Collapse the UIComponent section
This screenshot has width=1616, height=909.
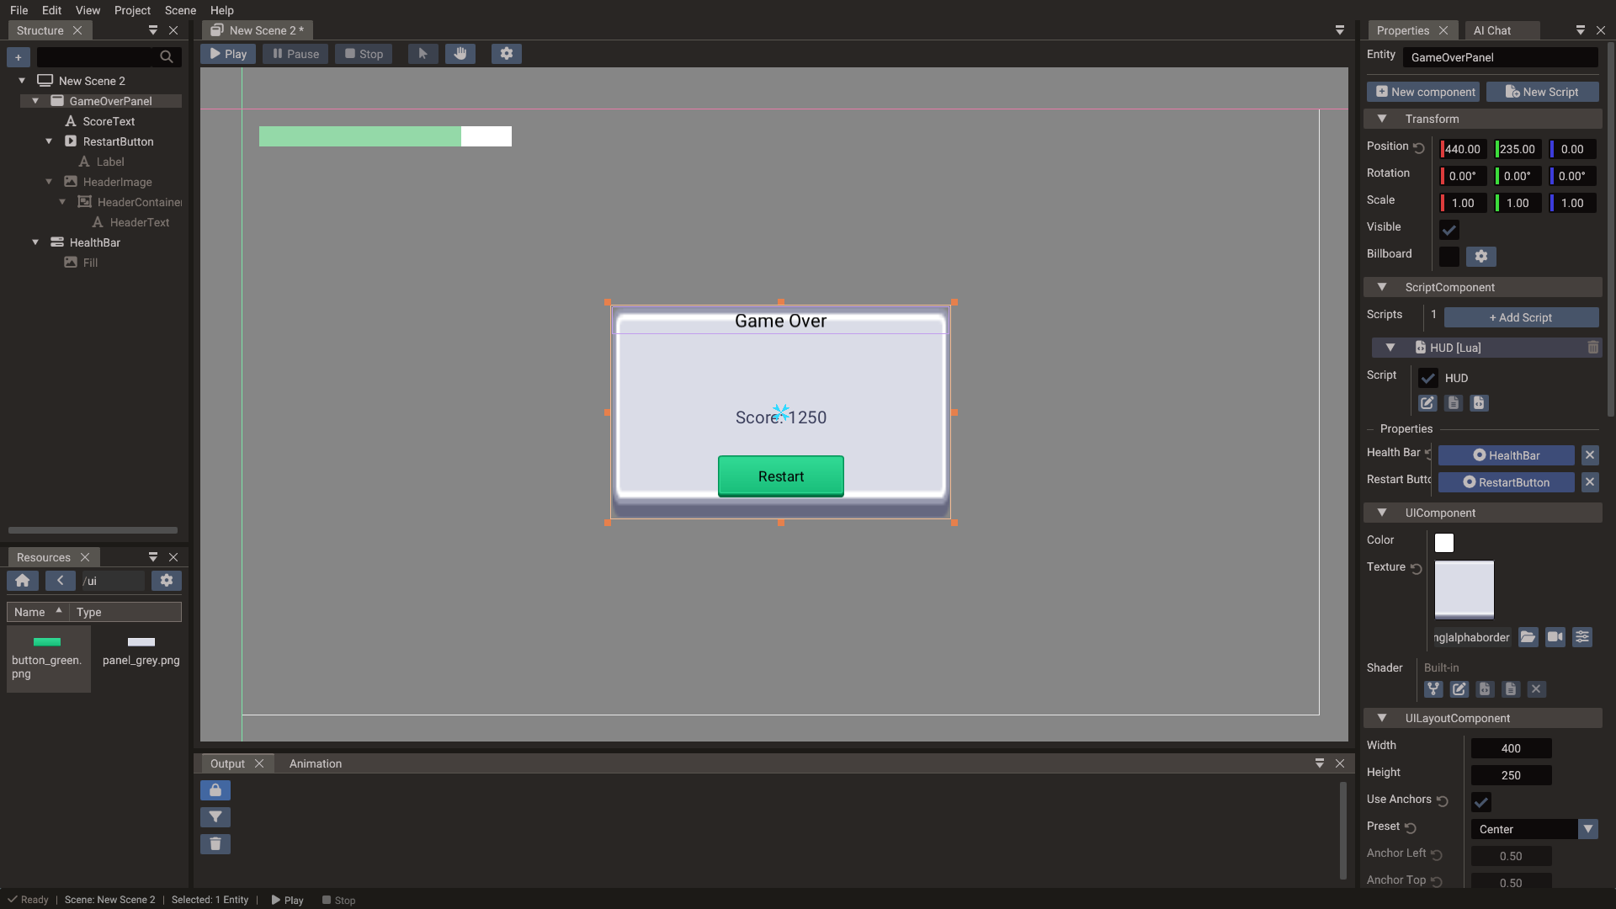point(1381,513)
